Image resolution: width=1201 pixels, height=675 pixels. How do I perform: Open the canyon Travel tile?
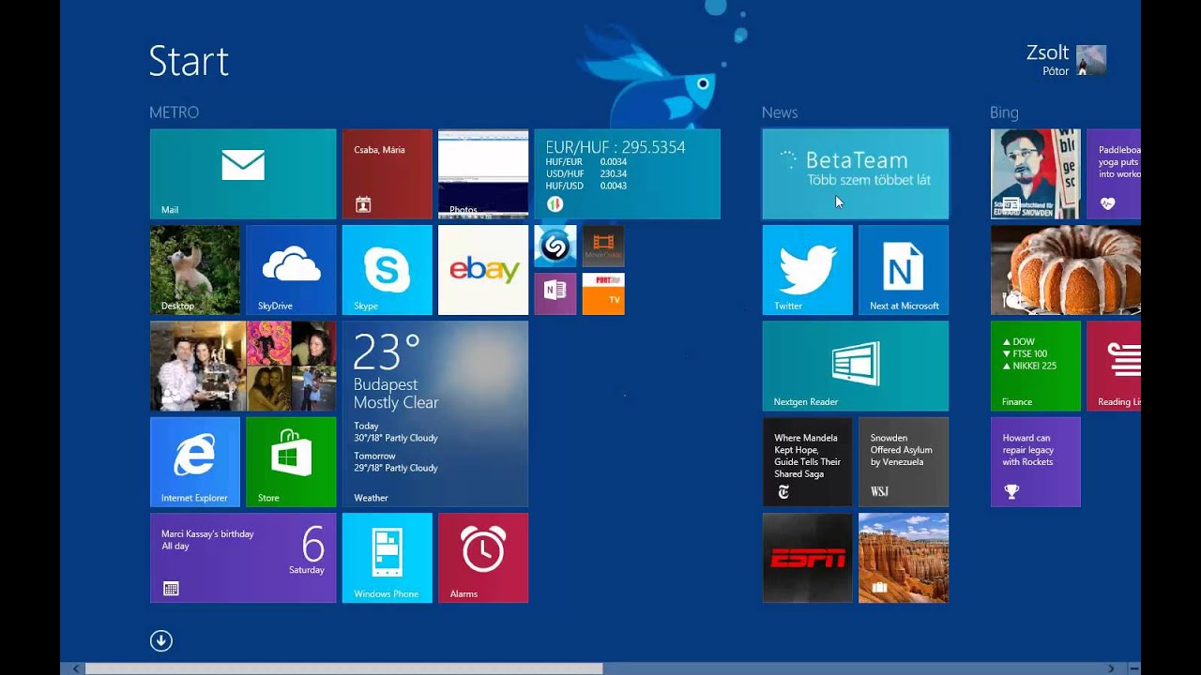click(x=904, y=558)
